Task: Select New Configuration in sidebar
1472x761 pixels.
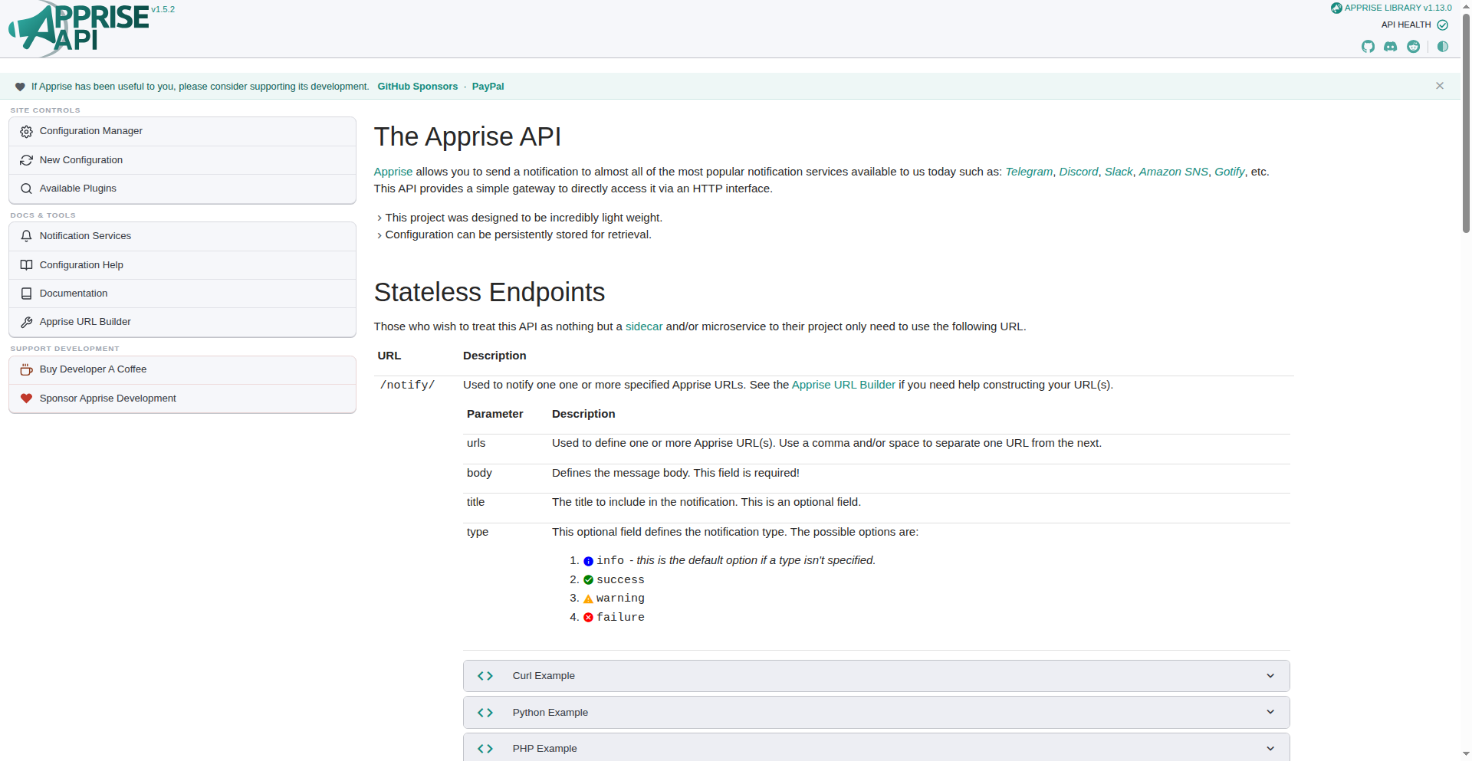Action: click(182, 160)
